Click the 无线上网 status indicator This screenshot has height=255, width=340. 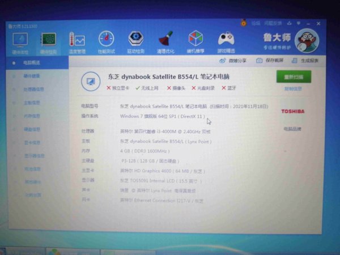click(147, 88)
